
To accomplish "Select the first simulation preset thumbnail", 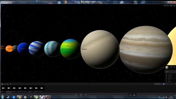I will point(4,88).
